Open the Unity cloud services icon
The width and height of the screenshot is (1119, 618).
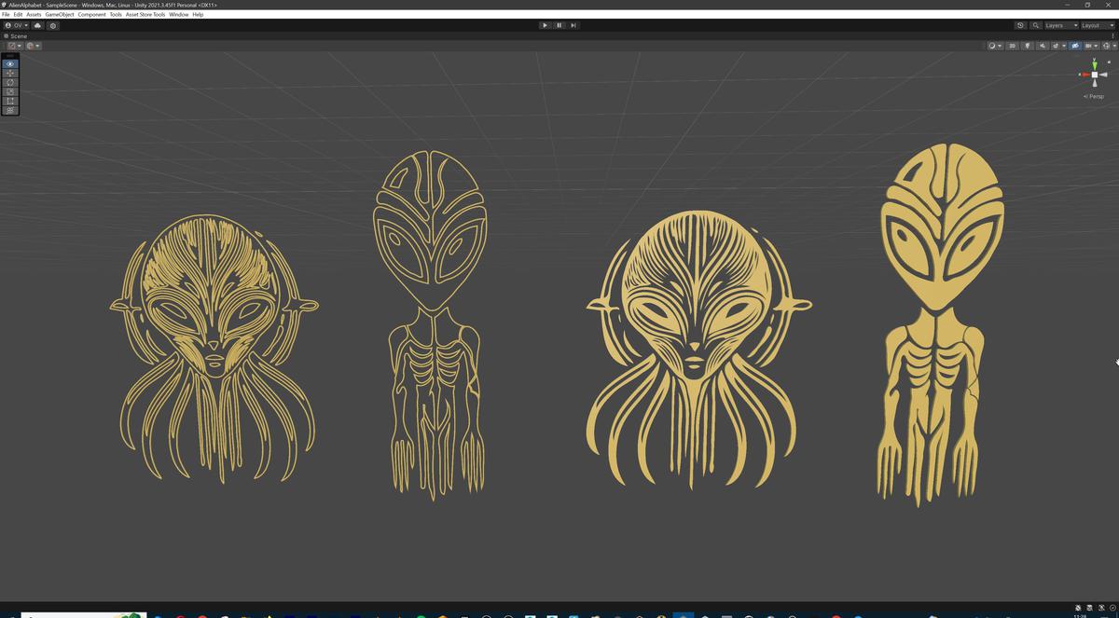[x=38, y=25]
